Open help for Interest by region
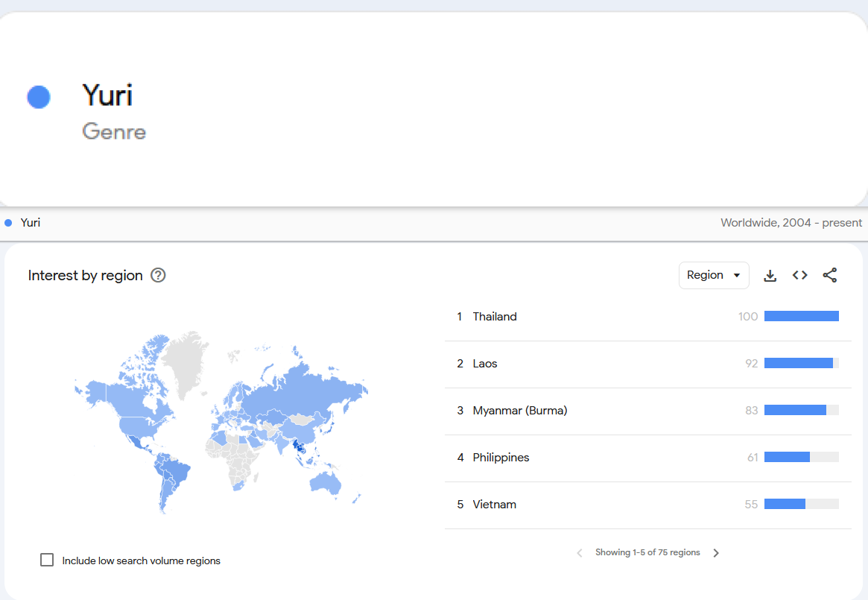Screen dimensions: 868x600 [158, 275]
